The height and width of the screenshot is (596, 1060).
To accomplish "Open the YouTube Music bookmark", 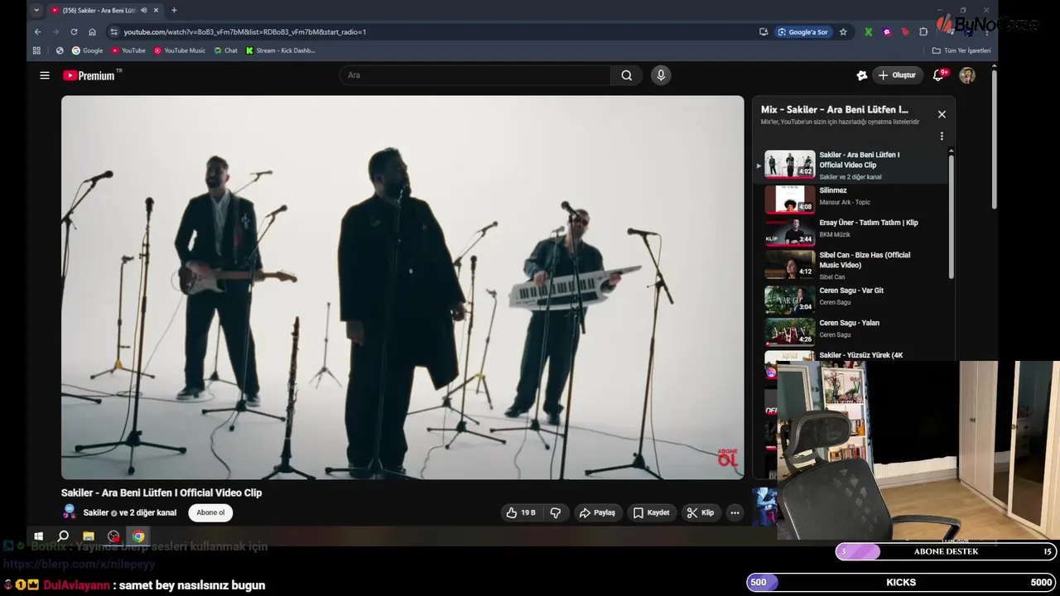I will [180, 50].
